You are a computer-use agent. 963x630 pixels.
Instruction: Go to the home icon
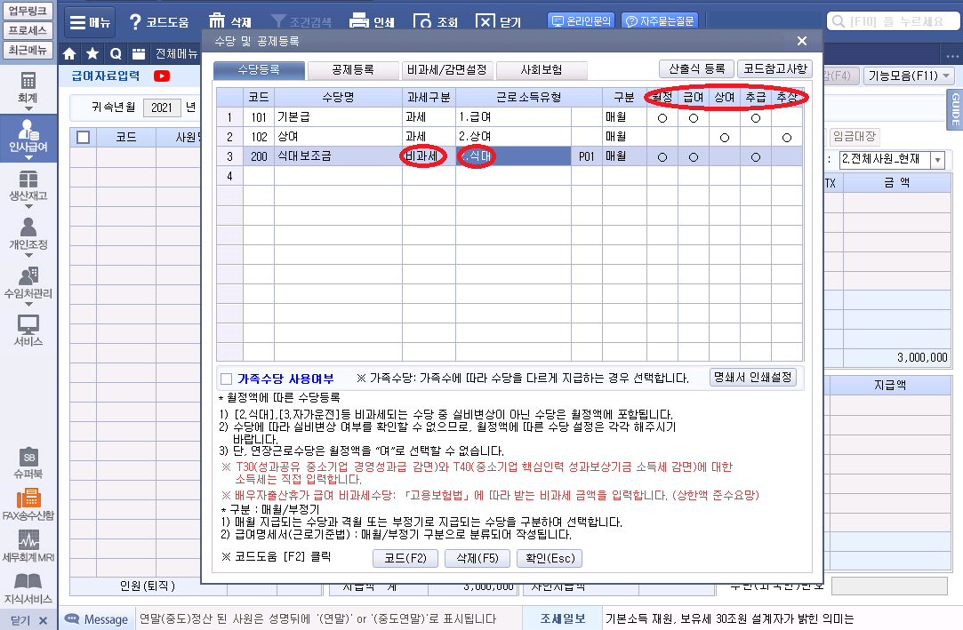pyautogui.click(x=69, y=54)
